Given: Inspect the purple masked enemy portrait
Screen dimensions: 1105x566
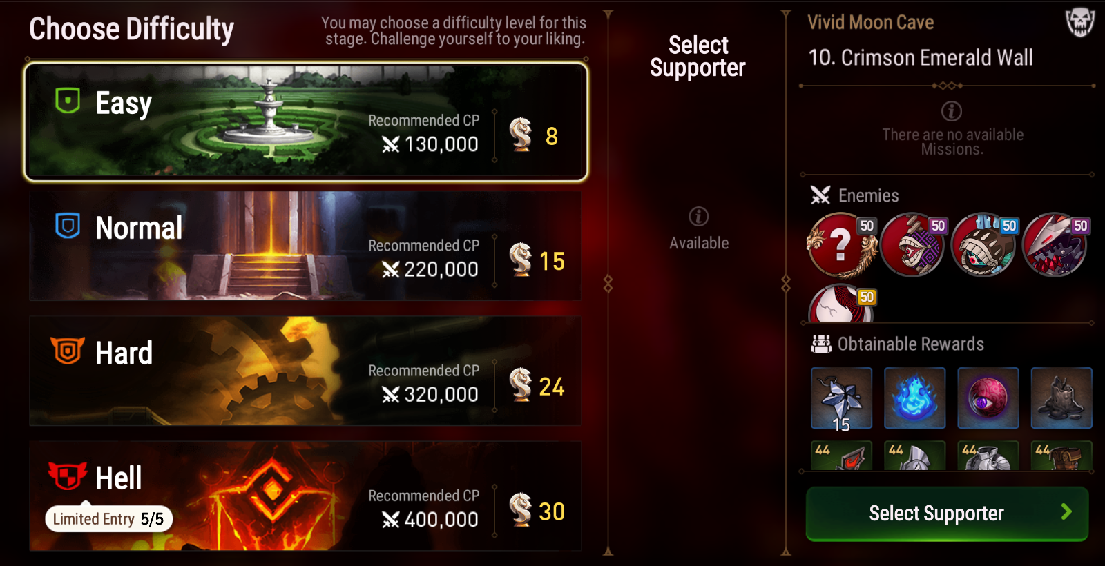Looking at the screenshot, I should 913,244.
